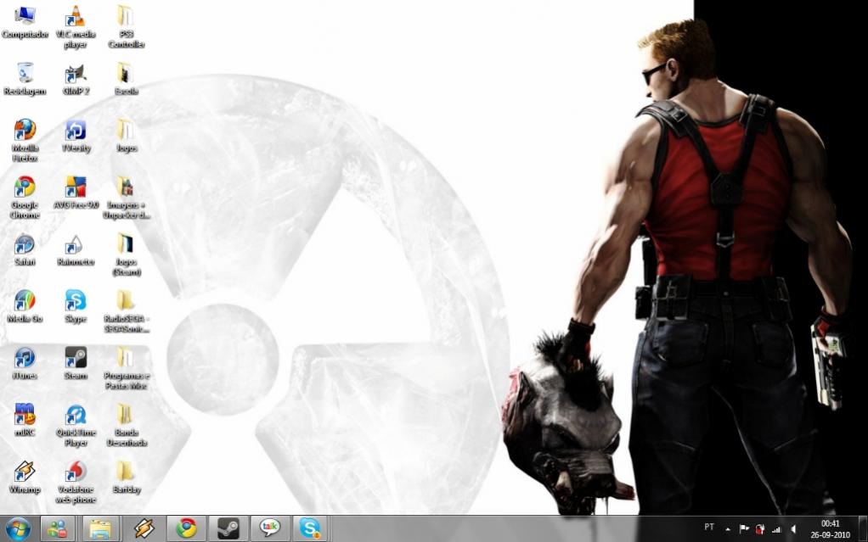Select the QuickTime Player desktop shortcut
This screenshot has width=868, height=542.
(76, 425)
